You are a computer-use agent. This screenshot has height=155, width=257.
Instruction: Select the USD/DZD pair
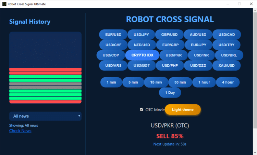[198, 65]
